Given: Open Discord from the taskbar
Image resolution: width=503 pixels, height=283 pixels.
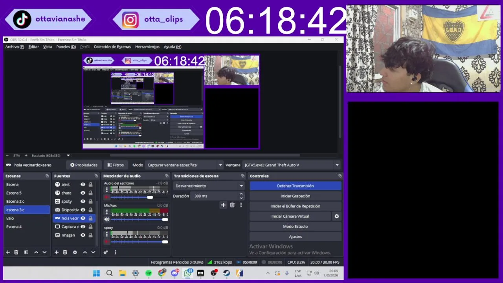Looking at the screenshot, I should [174, 273].
